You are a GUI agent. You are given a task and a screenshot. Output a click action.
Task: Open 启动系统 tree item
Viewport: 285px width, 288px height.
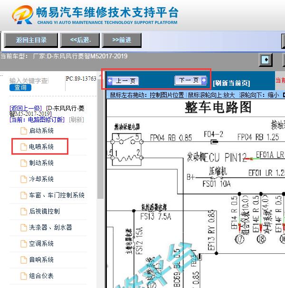click(41, 131)
